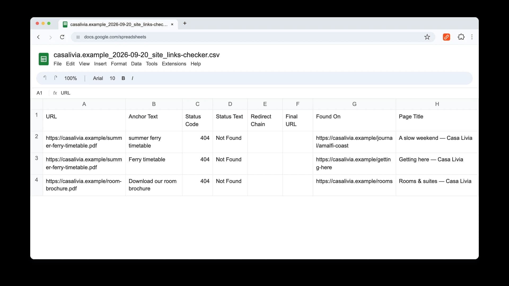Open the browser Extensions puzzle icon

[x=461, y=37]
